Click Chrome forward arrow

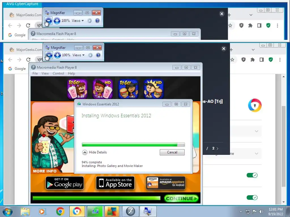pos(19,60)
